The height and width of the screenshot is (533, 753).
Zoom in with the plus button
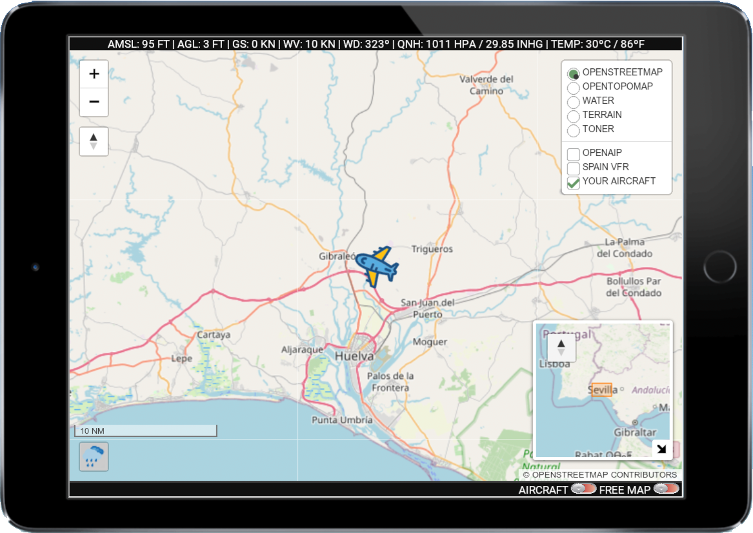tap(94, 73)
